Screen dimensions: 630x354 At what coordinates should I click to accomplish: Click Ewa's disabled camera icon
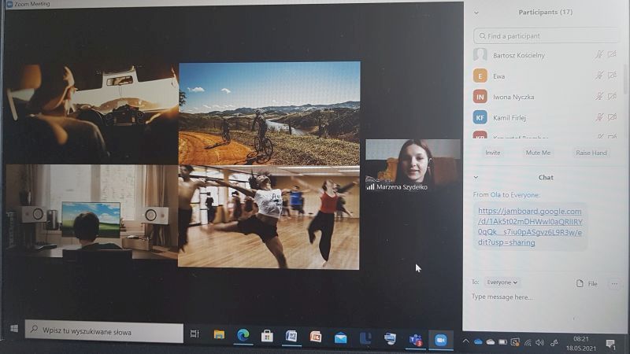612,76
